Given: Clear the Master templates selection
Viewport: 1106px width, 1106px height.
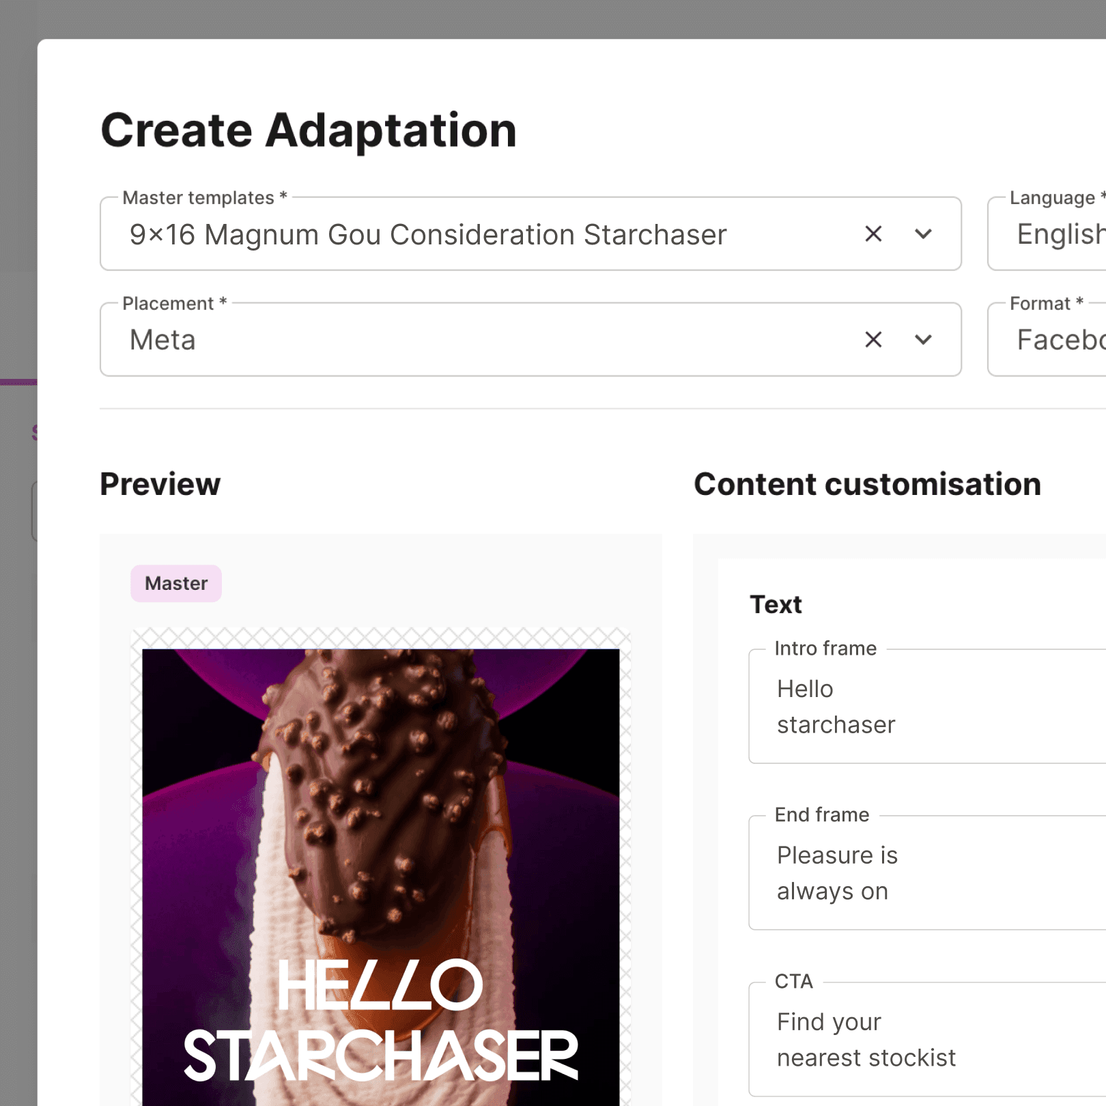Looking at the screenshot, I should (x=873, y=233).
